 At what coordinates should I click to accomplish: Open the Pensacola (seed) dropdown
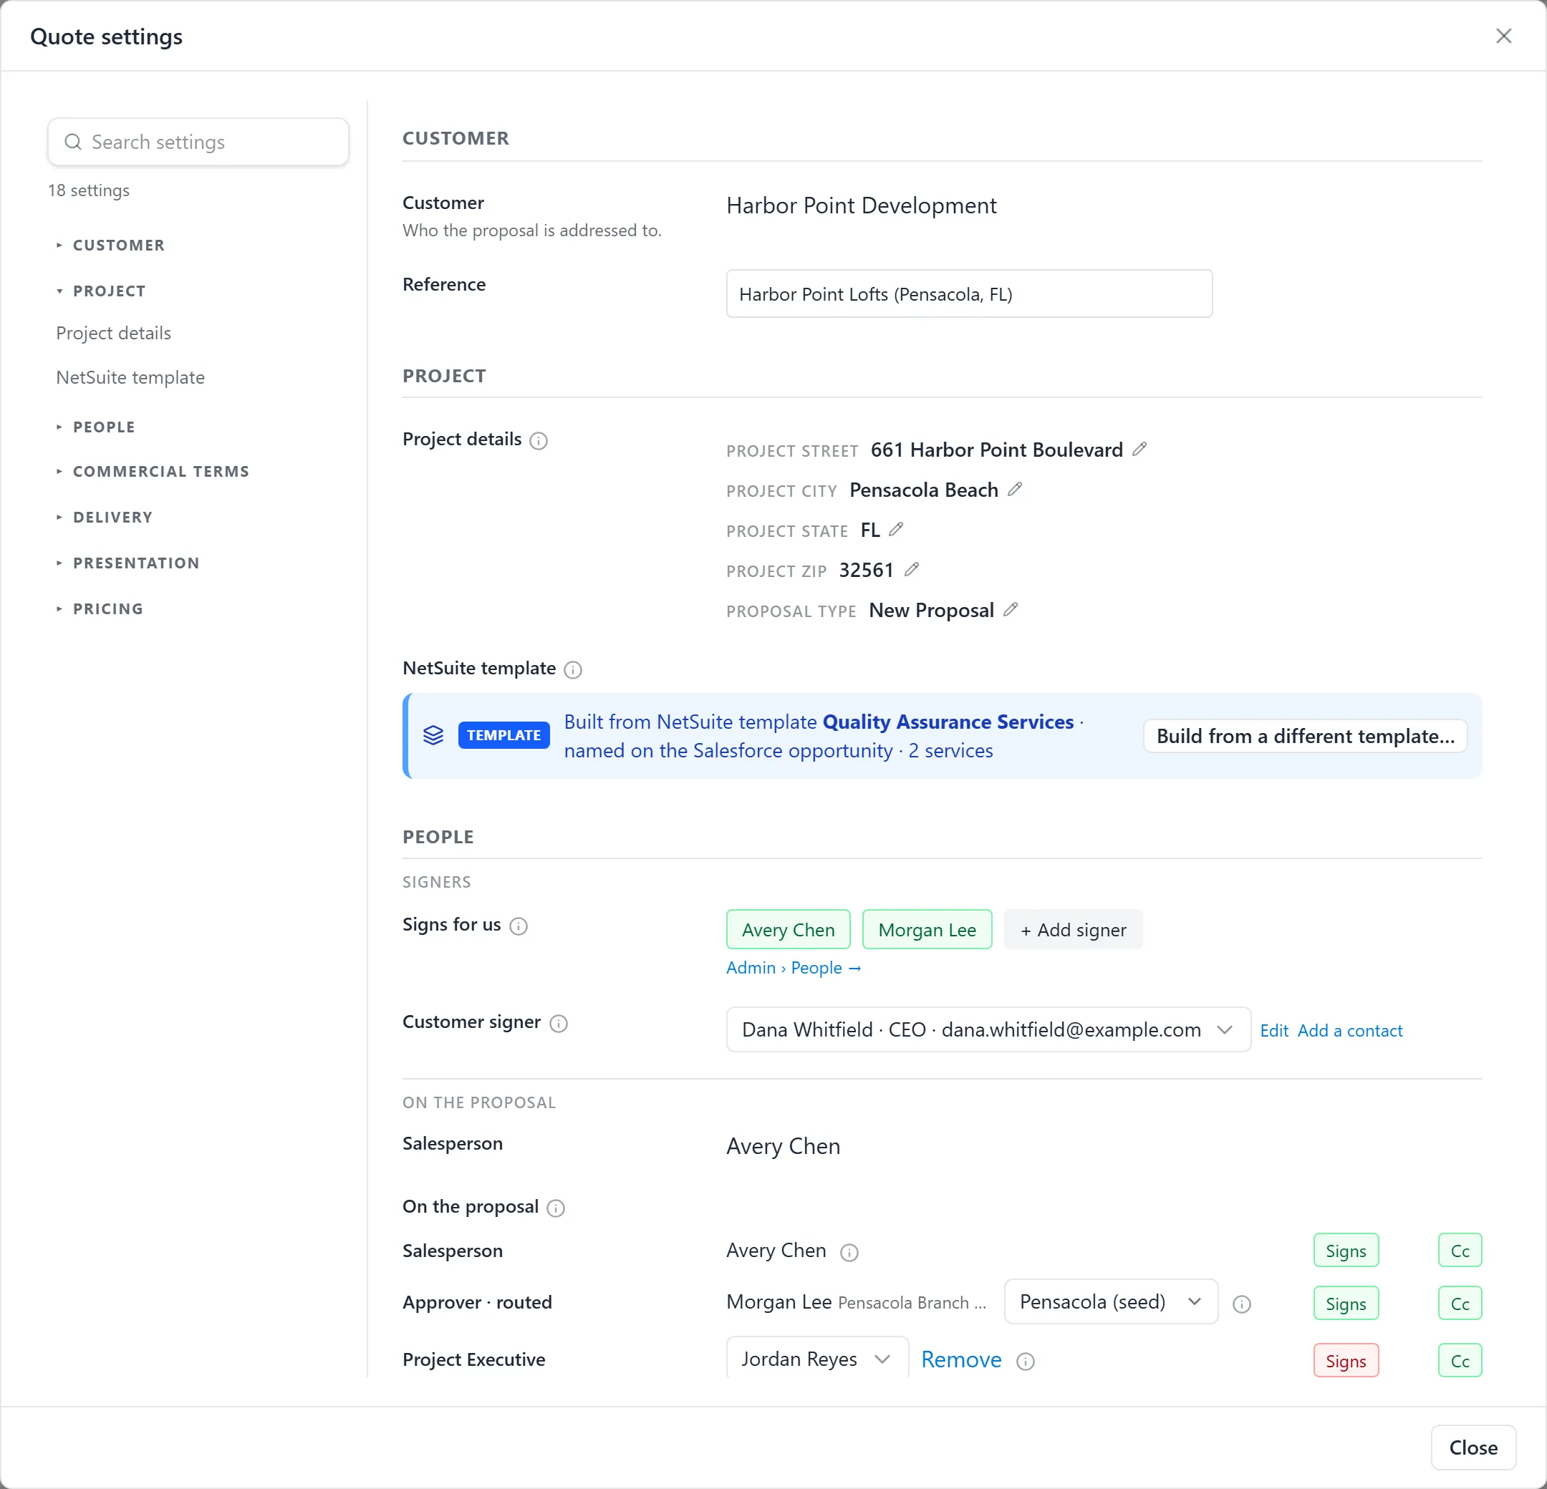click(1111, 1301)
